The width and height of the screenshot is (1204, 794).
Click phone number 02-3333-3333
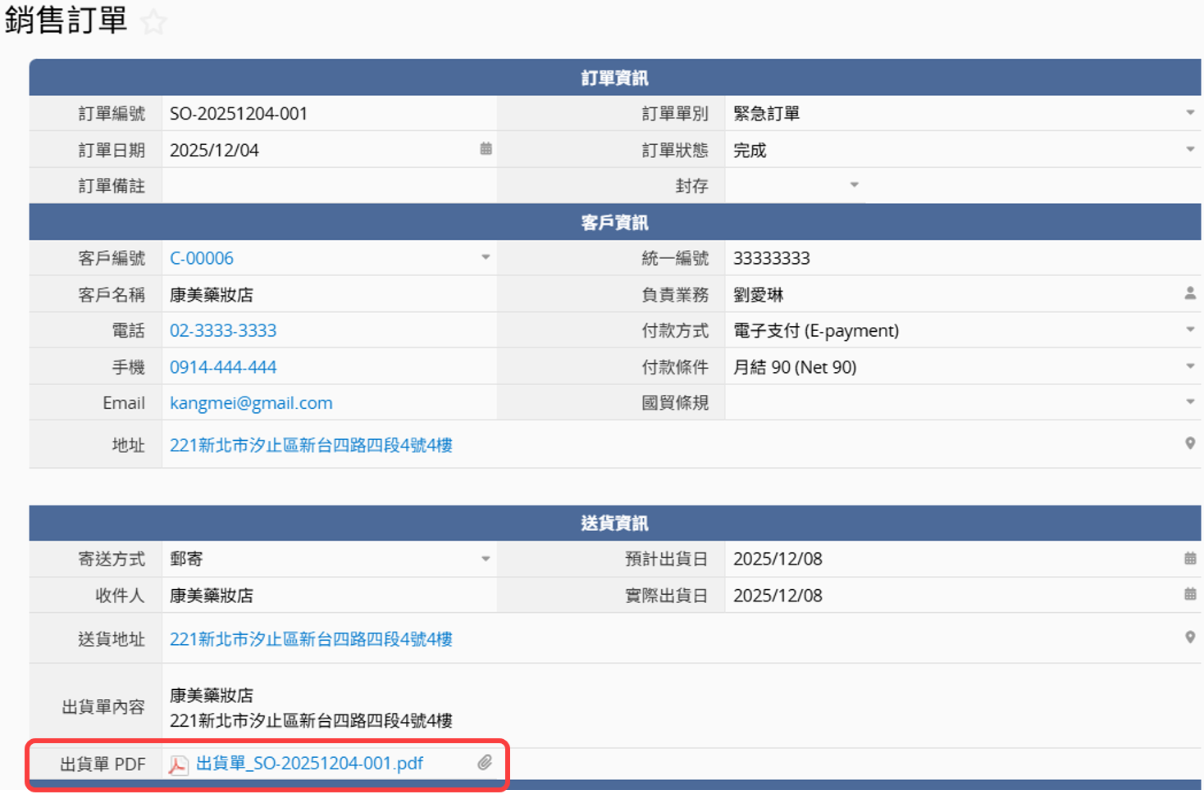223,330
